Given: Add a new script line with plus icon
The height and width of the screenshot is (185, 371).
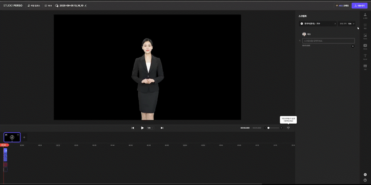Looking at the screenshot, I should click(x=352, y=46).
